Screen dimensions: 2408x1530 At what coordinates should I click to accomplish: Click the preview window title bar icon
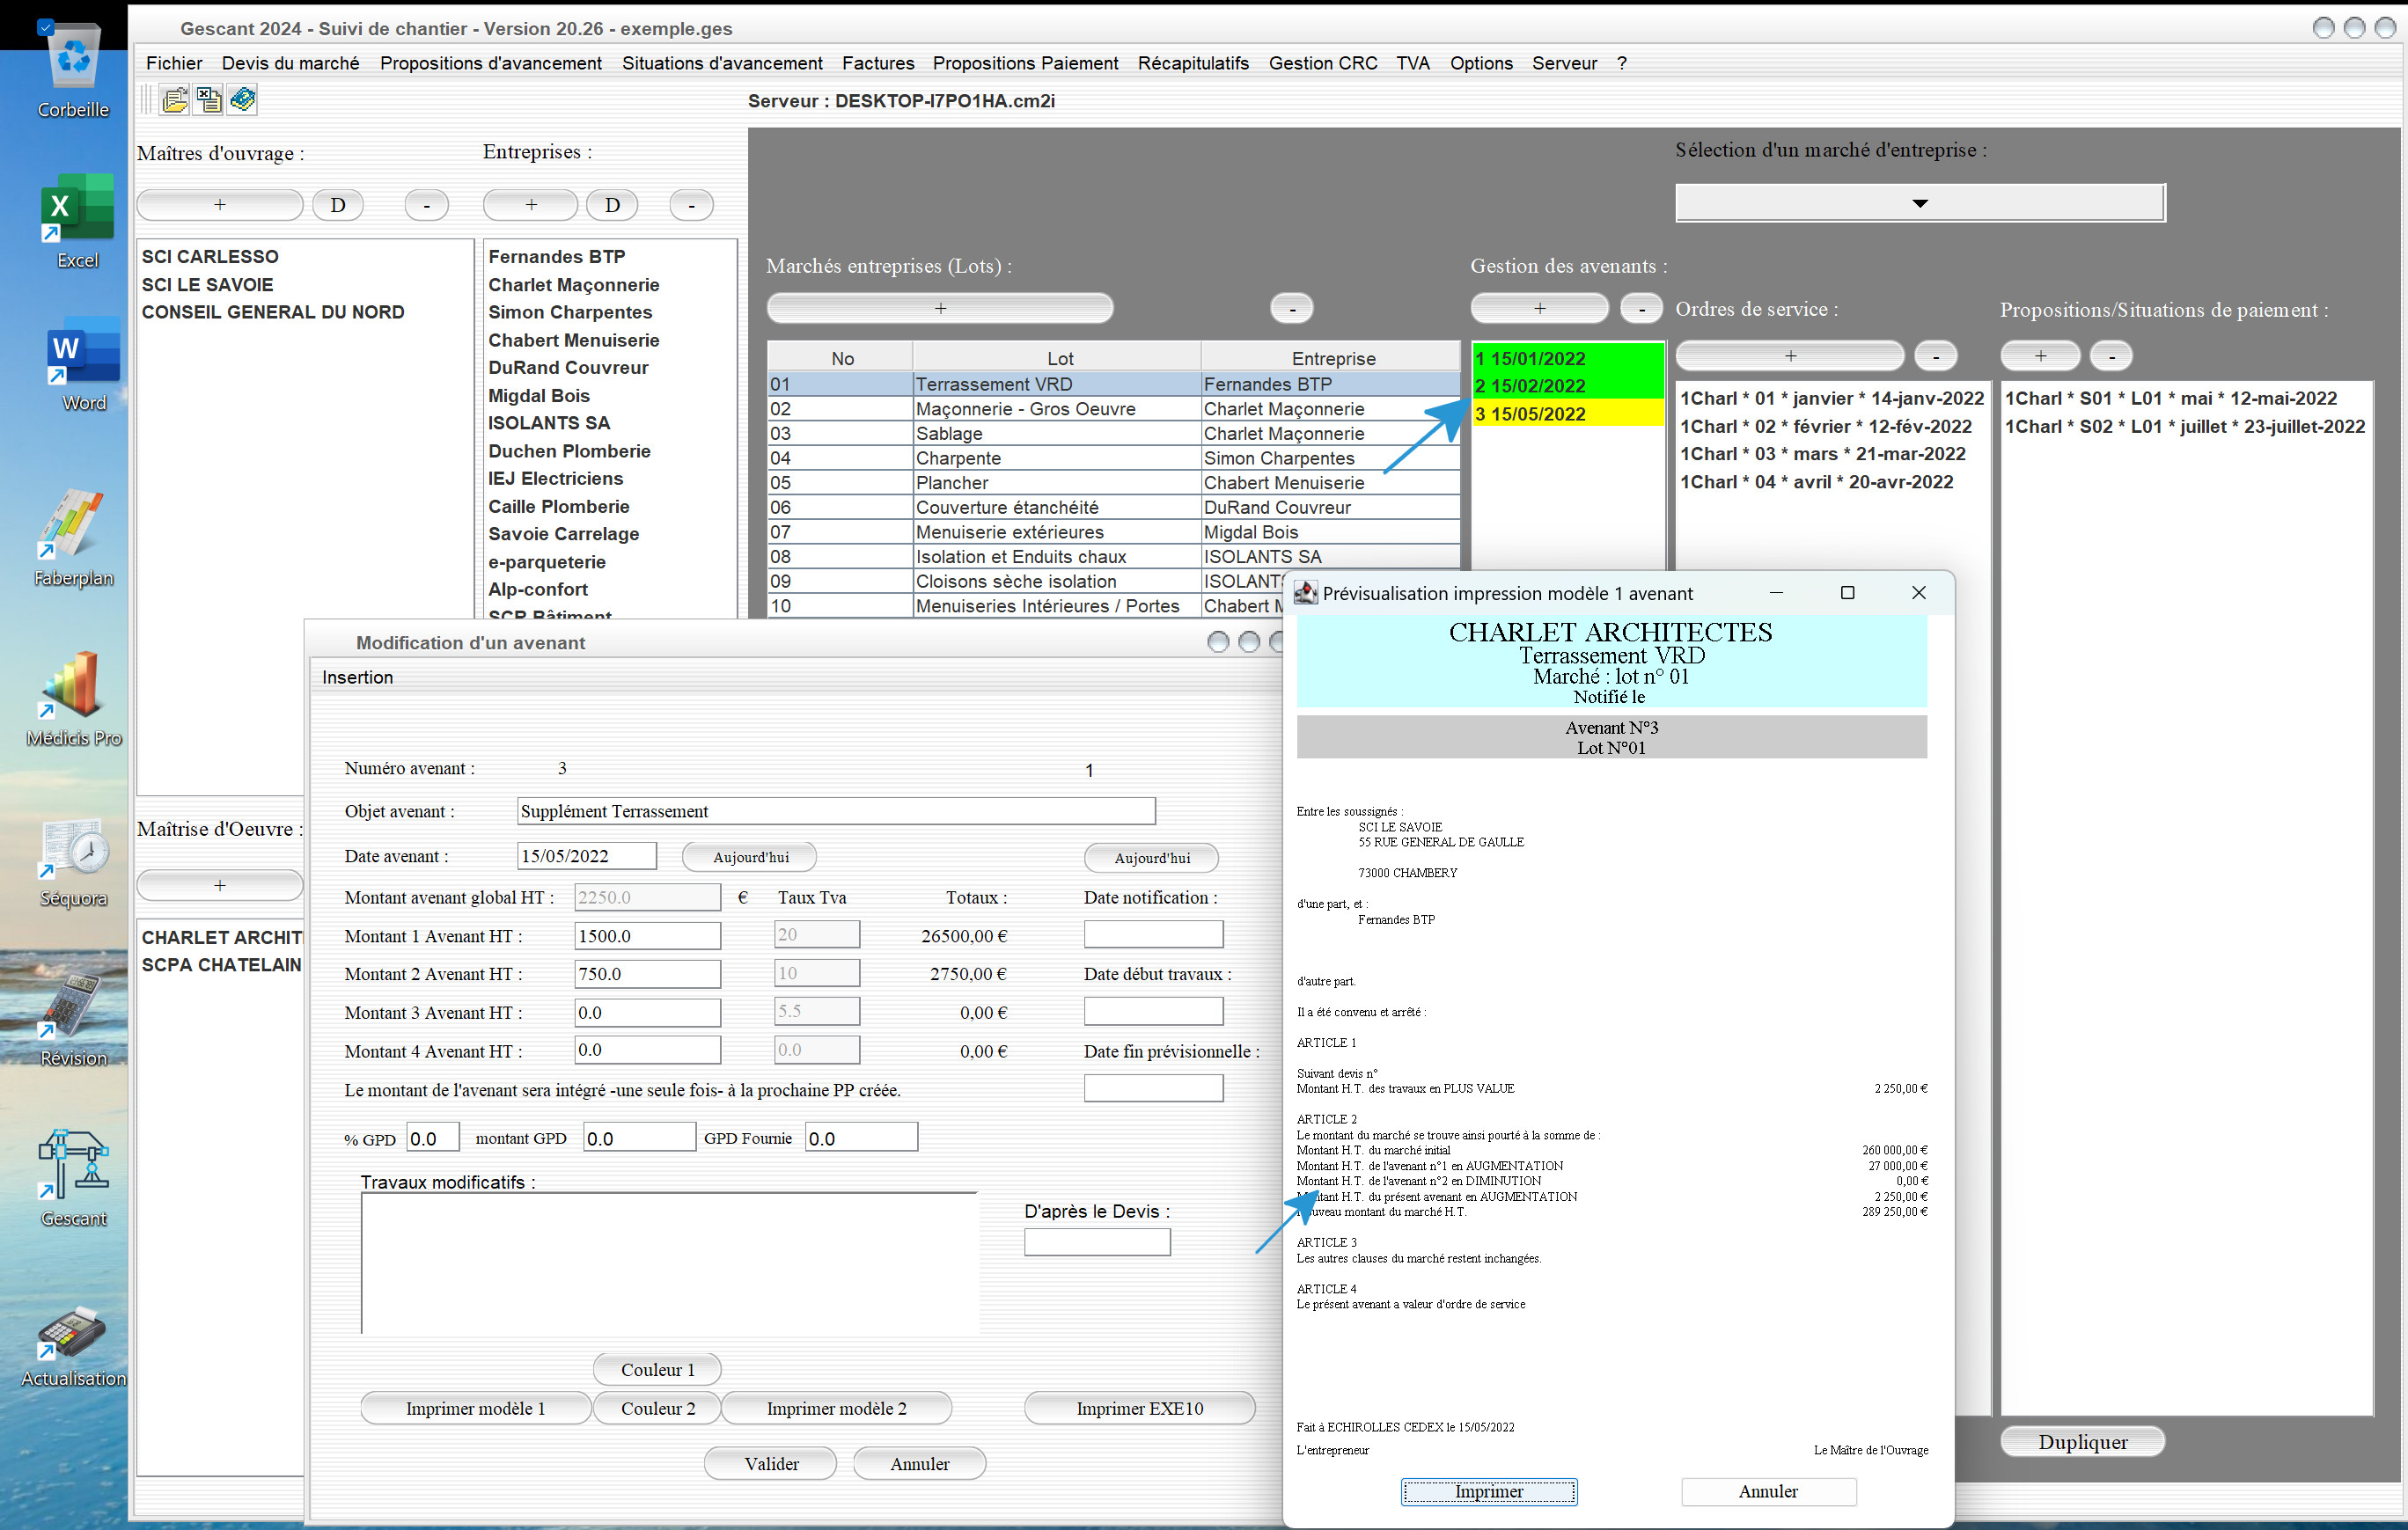pos(1306,594)
